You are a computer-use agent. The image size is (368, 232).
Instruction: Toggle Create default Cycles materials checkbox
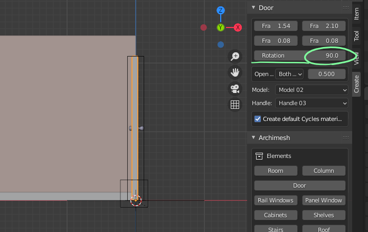(258, 119)
